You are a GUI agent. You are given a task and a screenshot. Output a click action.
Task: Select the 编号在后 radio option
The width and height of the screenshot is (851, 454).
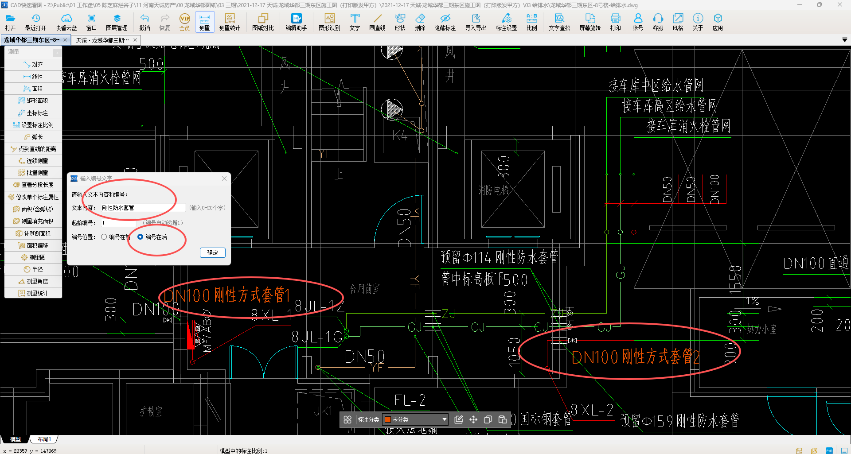point(141,237)
